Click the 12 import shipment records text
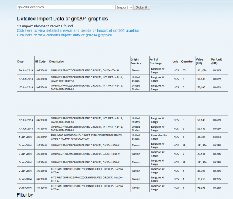 pyautogui.click(x=45, y=26)
